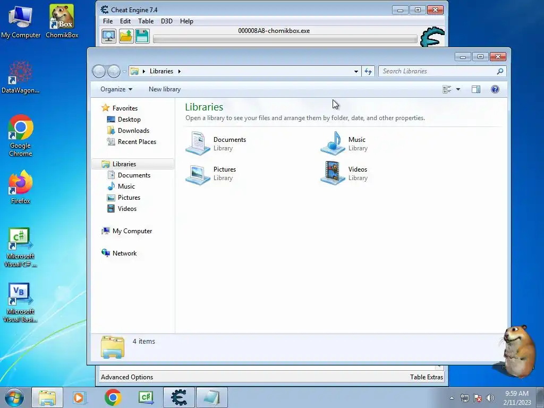Select the Pictures library icon
This screenshot has width=544, height=408.
click(198, 174)
